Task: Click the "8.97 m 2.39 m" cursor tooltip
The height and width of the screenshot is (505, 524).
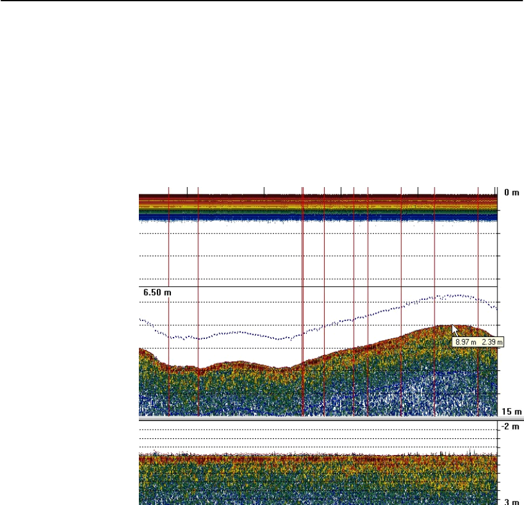Action: pos(478,342)
